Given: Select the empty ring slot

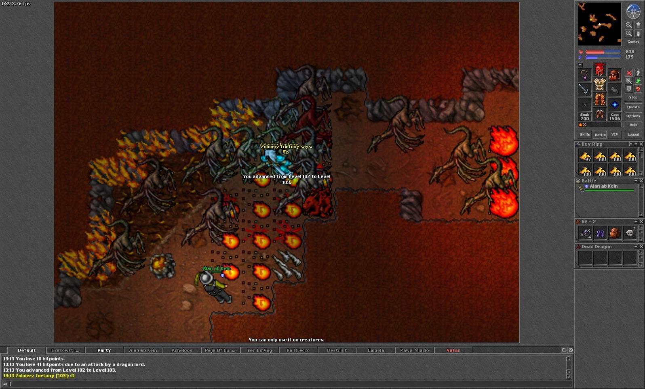Looking at the screenshot, I should [x=584, y=105].
